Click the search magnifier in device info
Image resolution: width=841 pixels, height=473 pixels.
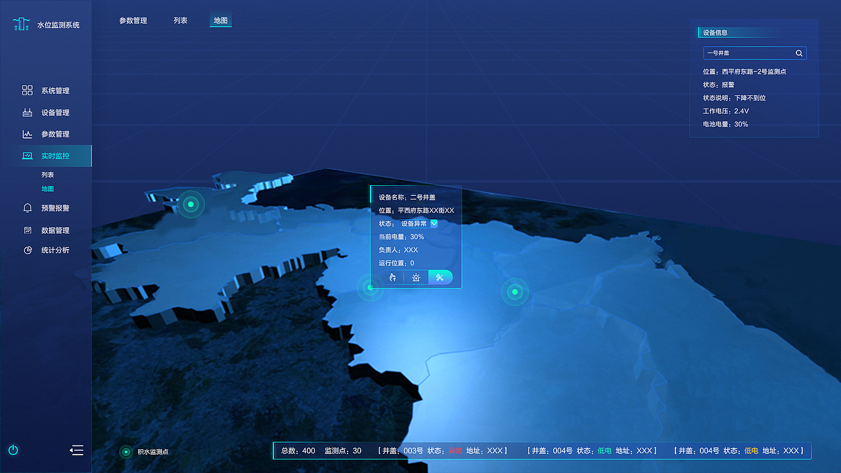pyautogui.click(x=799, y=53)
